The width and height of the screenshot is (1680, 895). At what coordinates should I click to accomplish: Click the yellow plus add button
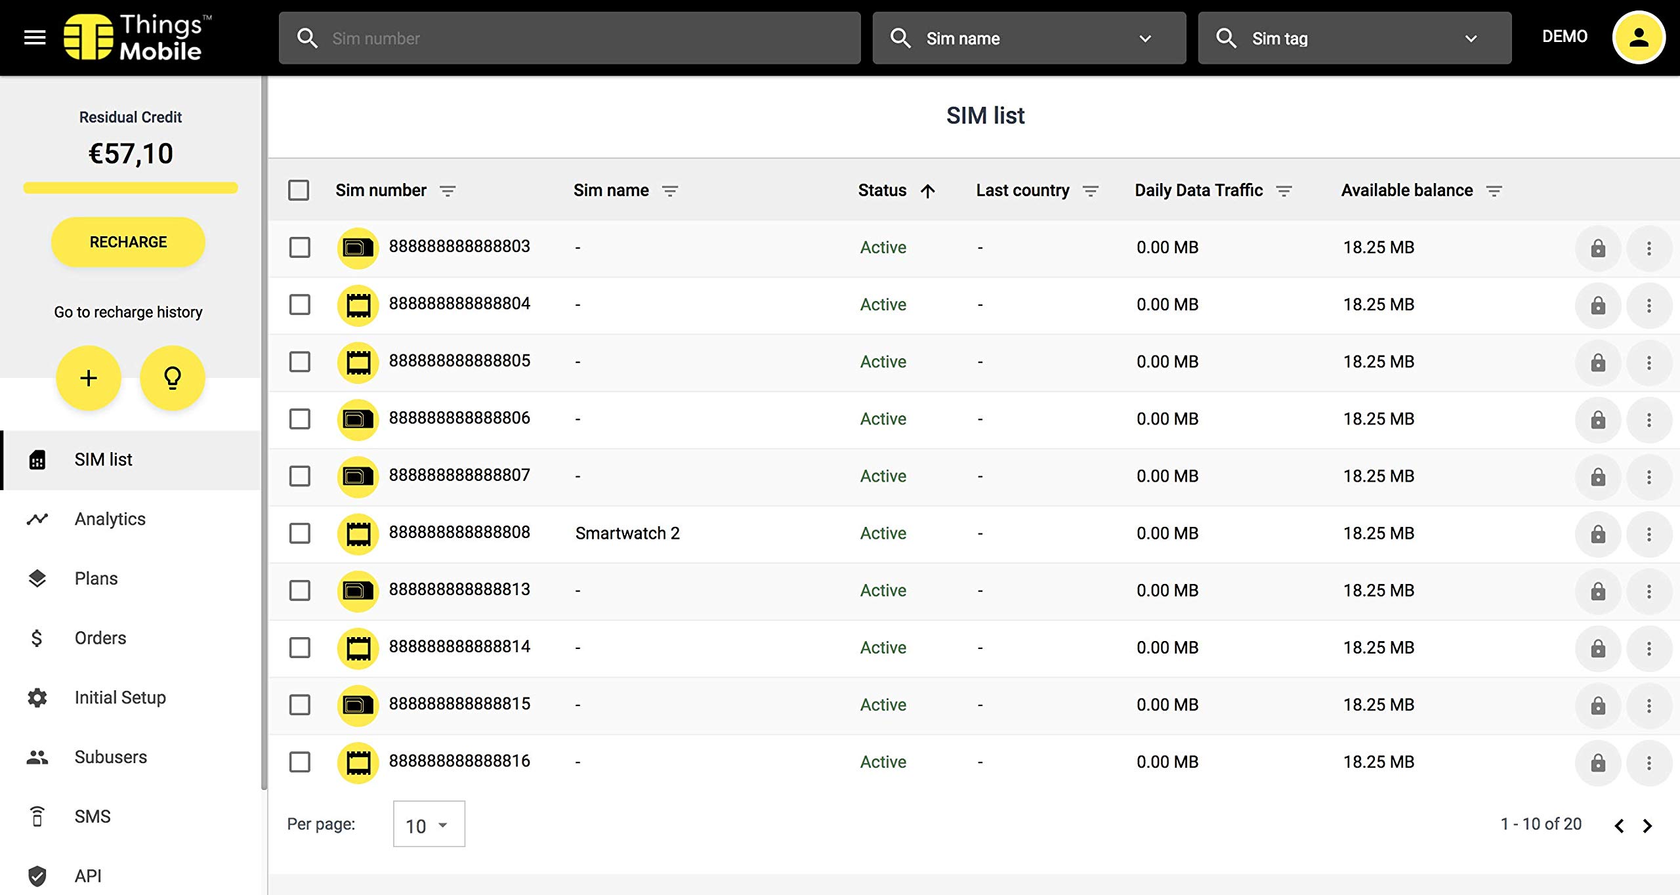tap(89, 378)
